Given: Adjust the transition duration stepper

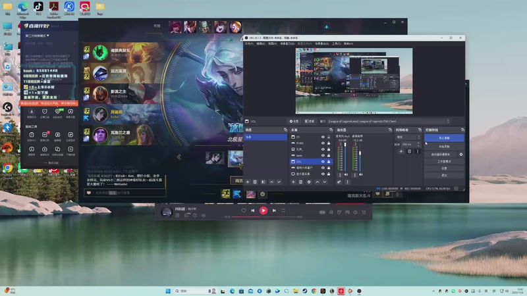Looking at the screenshot, I should coord(418,144).
